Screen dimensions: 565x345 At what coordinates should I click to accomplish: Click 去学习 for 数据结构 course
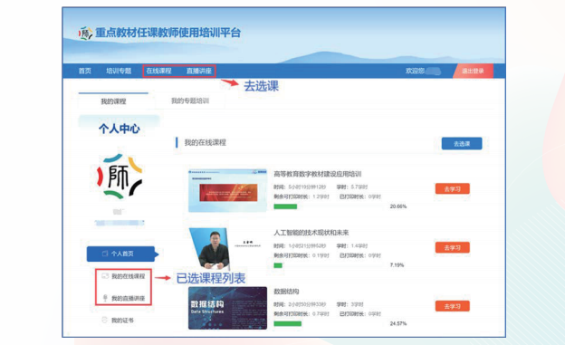[x=452, y=306]
